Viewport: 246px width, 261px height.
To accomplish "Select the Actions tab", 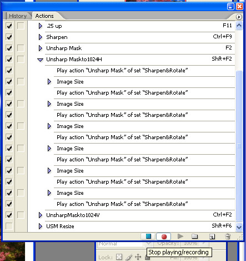I will coord(44,16).
